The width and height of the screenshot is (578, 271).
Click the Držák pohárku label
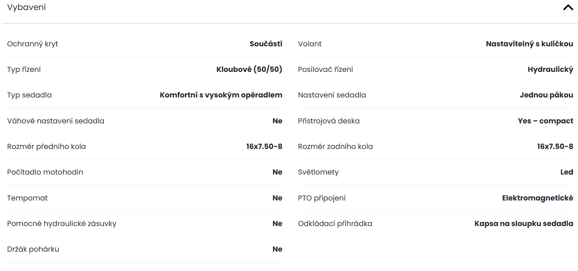click(33, 249)
